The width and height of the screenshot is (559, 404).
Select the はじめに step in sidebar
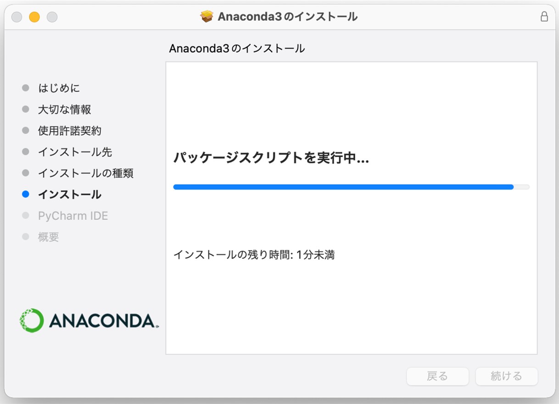59,88
